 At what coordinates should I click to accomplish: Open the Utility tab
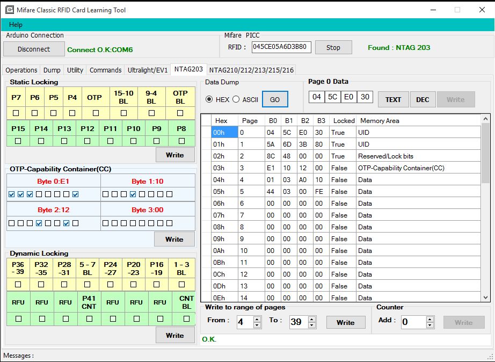[x=75, y=70]
